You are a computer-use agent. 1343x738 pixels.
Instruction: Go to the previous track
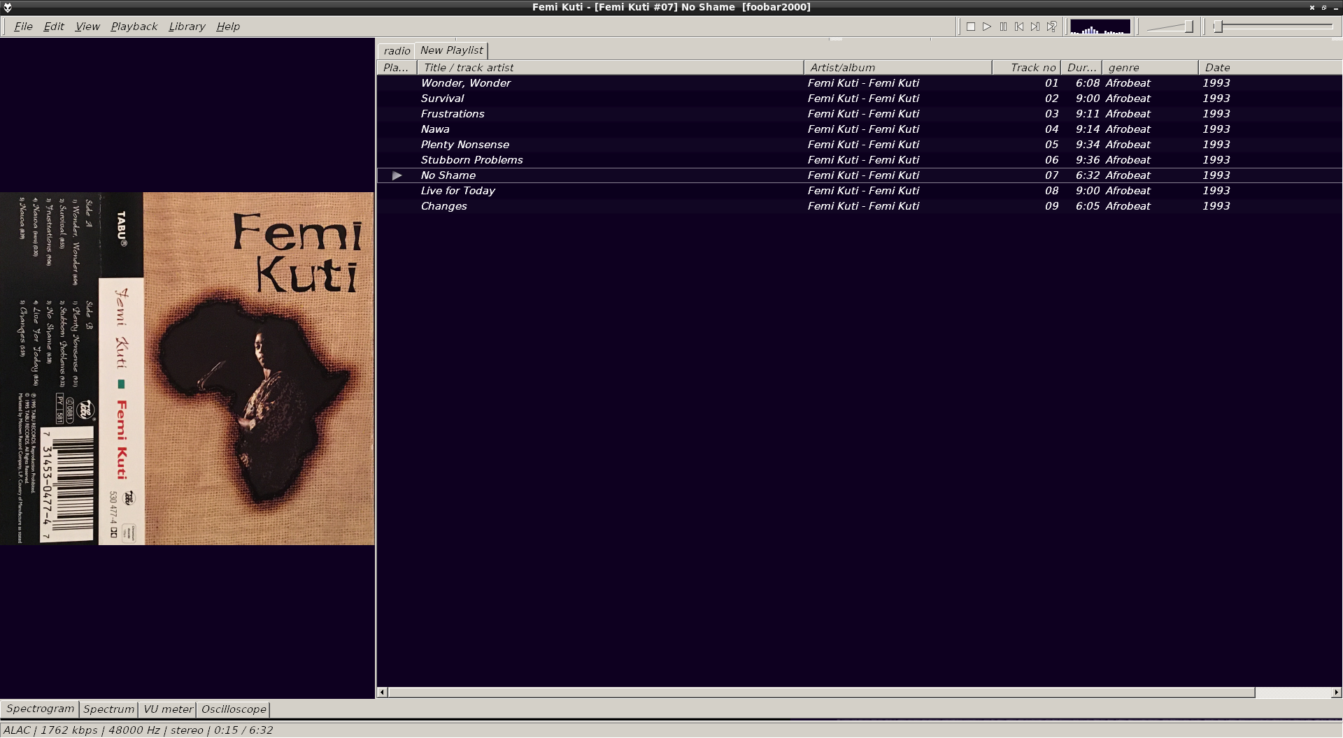tap(1019, 27)
